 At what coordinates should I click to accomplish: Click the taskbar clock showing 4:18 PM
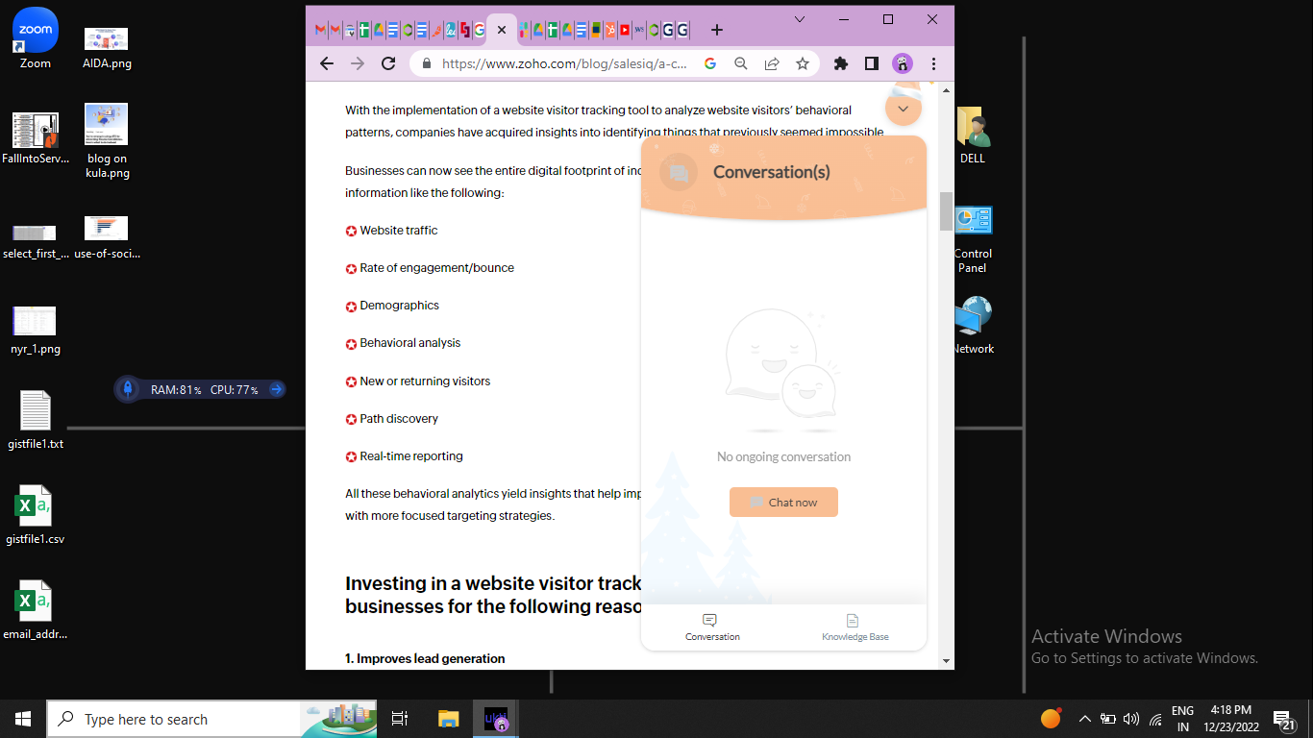(1230, 719)
